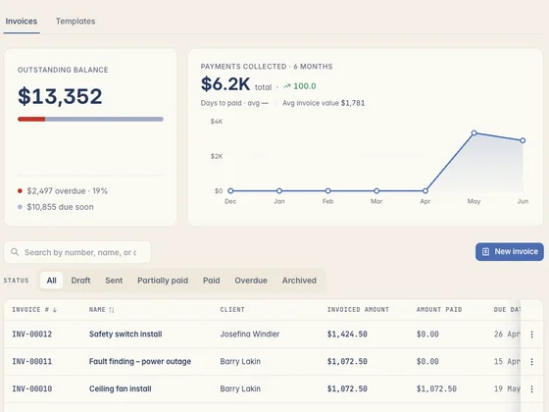Click the Amount Paid column header

(439, 310)
